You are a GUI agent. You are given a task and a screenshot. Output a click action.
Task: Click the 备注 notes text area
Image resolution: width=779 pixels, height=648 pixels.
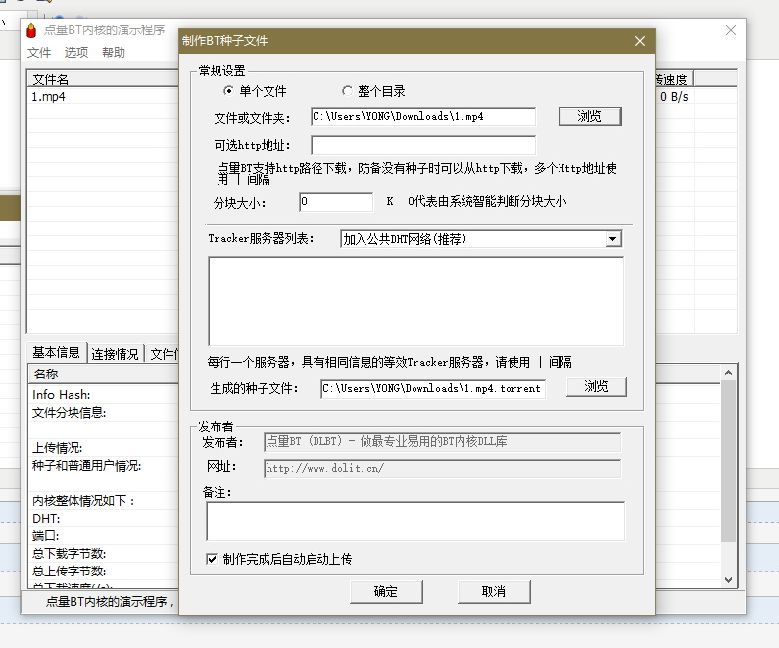tap(415, 521)
